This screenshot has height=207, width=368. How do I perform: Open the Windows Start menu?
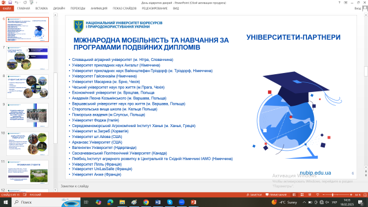click(6, 202)
